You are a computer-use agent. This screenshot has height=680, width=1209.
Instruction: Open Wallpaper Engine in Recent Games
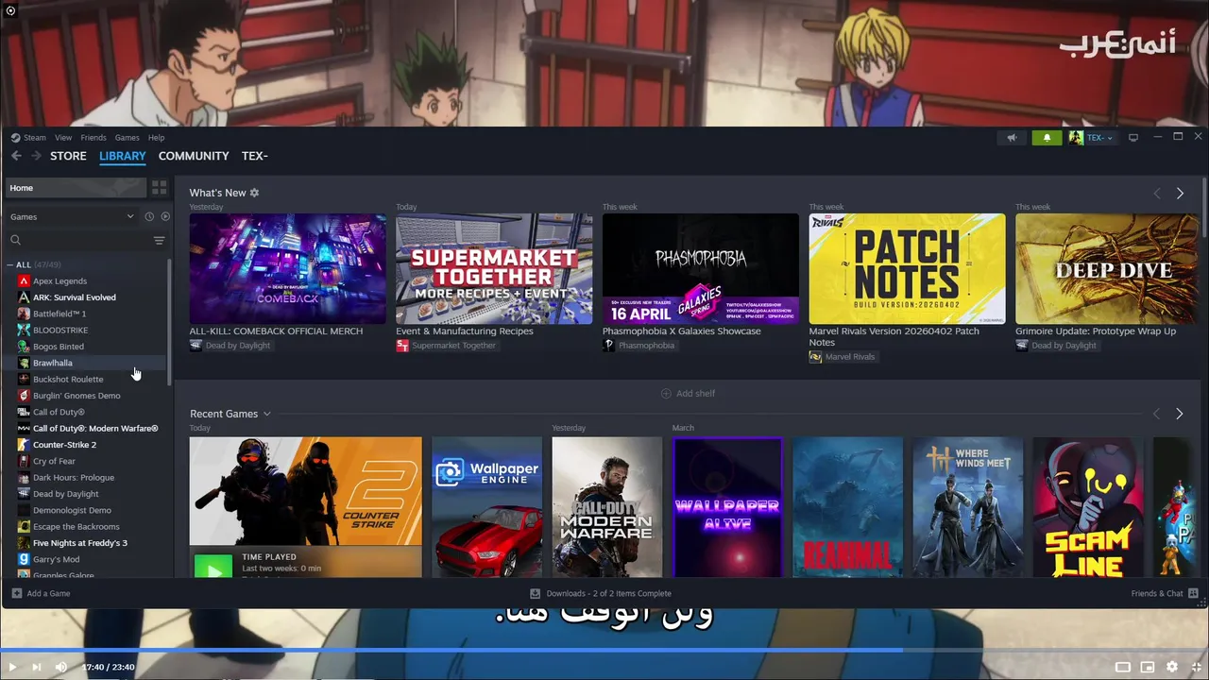click(x=487, y=507)
